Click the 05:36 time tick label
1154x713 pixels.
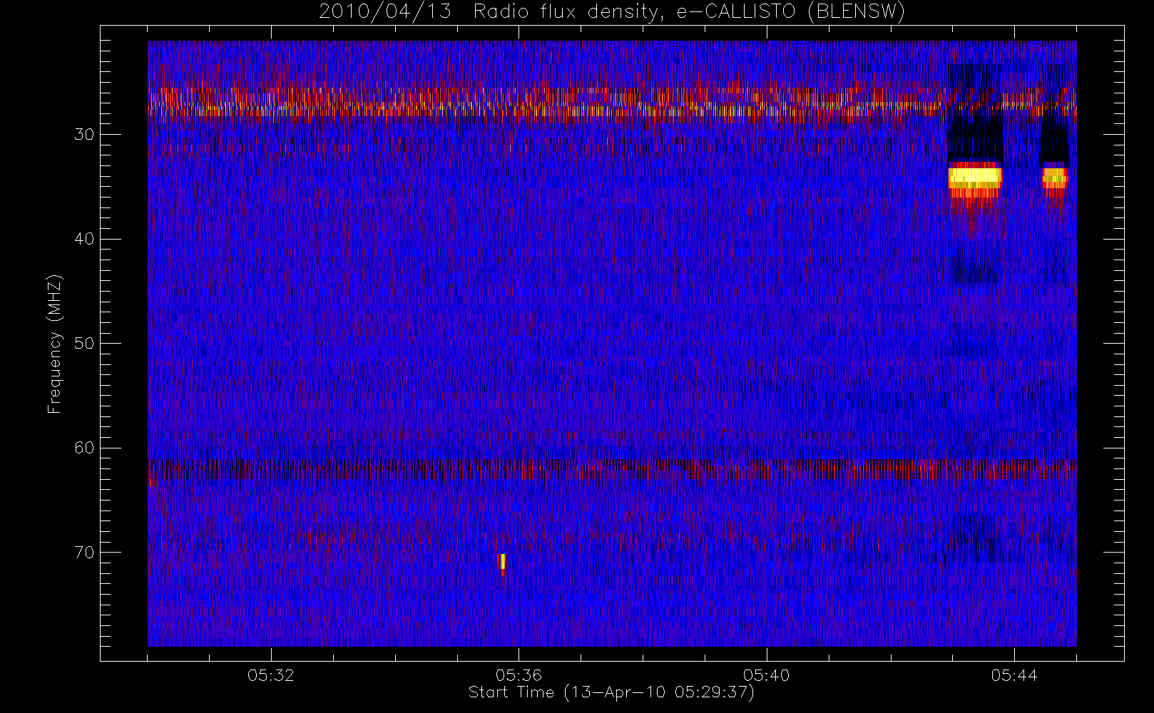coord(519,675)
